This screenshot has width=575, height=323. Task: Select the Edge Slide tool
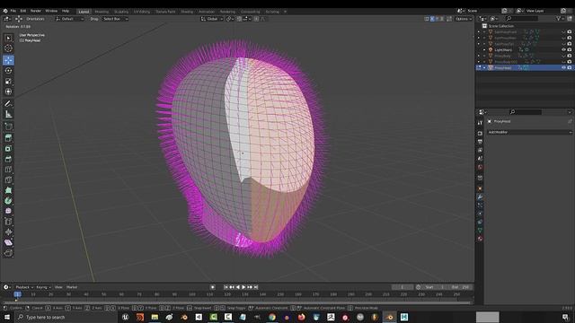[x=8, y=222]
